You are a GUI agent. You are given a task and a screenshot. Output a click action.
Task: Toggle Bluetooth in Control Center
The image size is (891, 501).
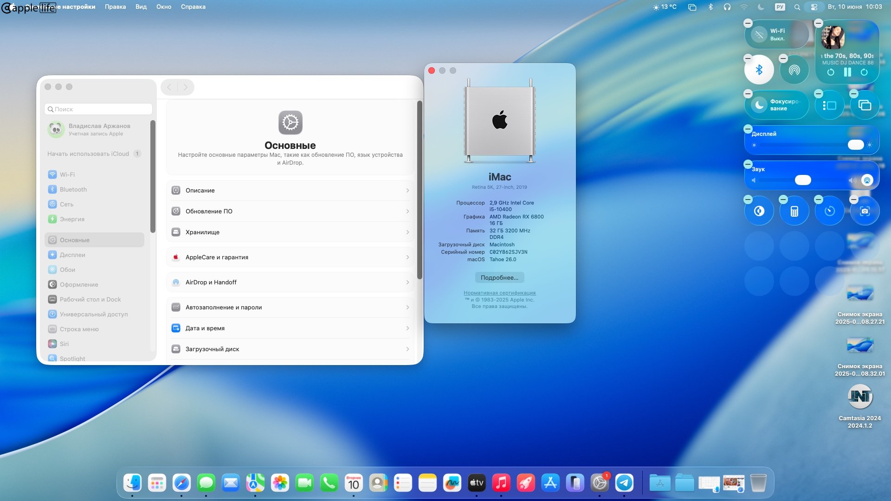point(759,70)
